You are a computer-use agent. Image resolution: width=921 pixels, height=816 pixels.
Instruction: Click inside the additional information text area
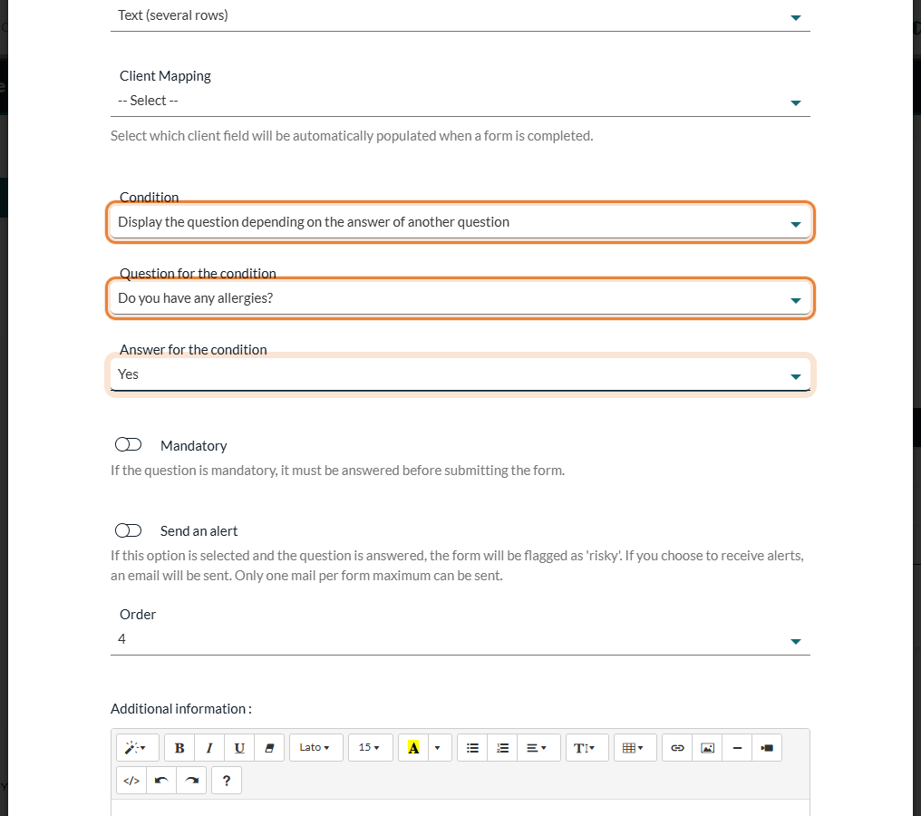[x=460, y=808]
